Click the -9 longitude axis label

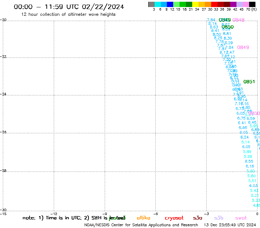[x=105, y=214]
